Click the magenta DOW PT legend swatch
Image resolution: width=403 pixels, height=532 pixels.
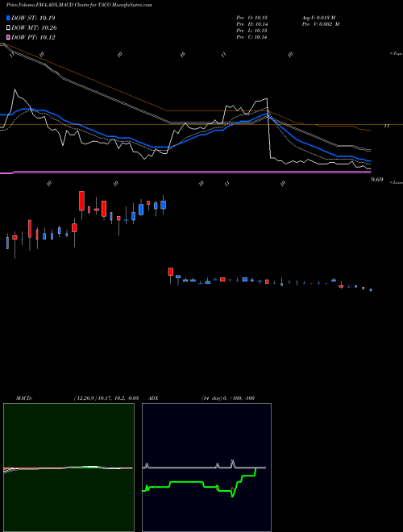click(9, 37)
